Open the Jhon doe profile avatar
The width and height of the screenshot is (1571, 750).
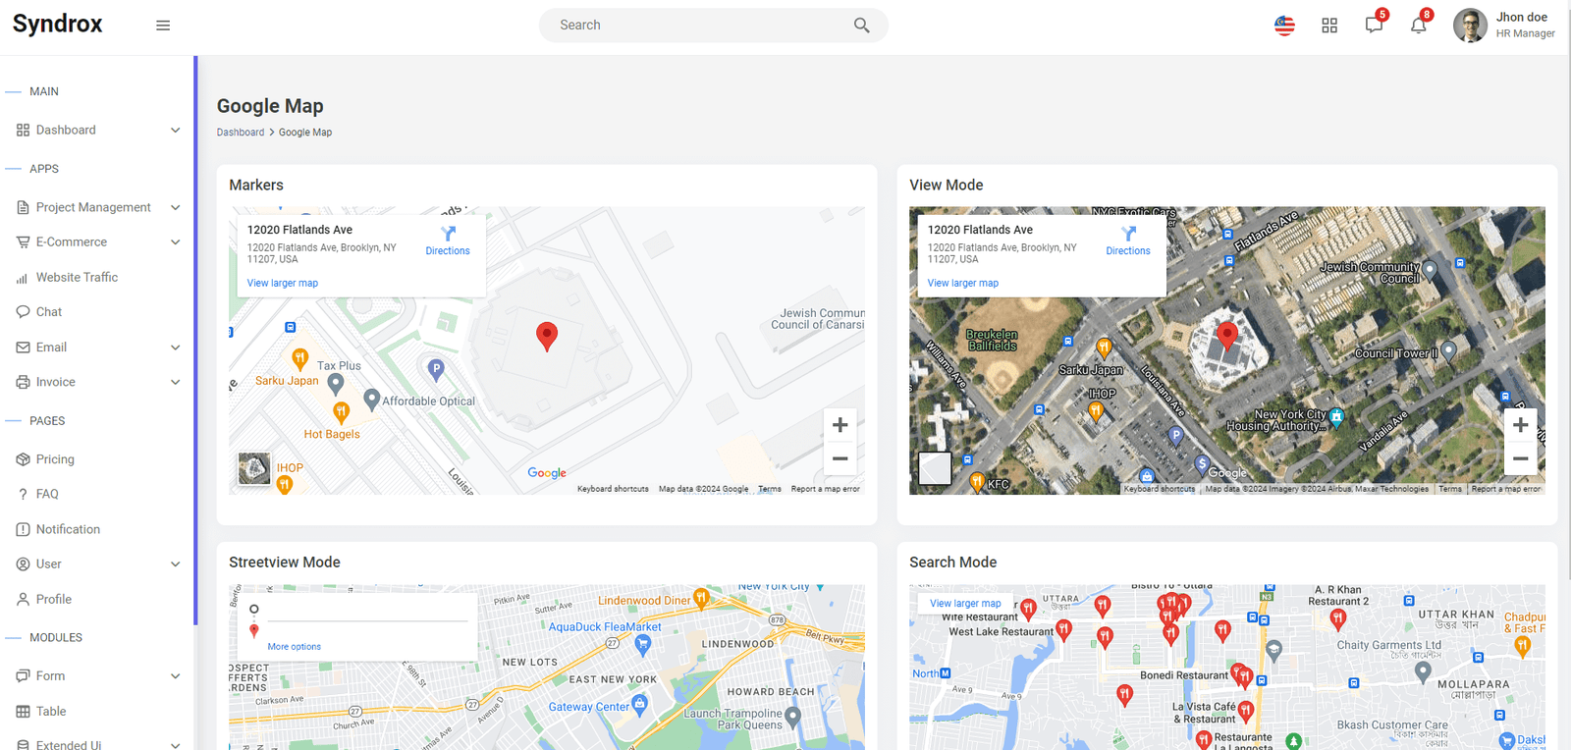coord(1470,26)
